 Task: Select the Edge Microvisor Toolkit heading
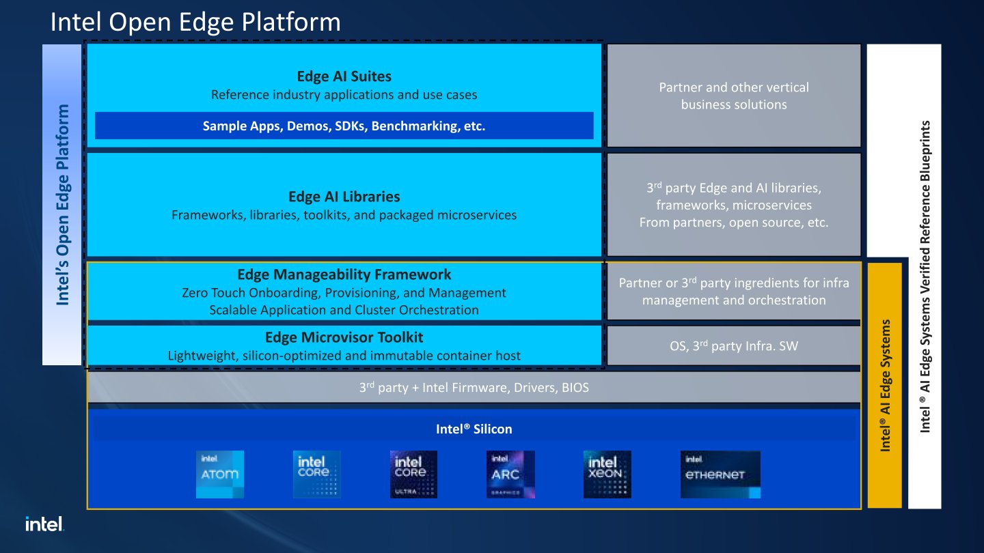(x=344, y=337)
